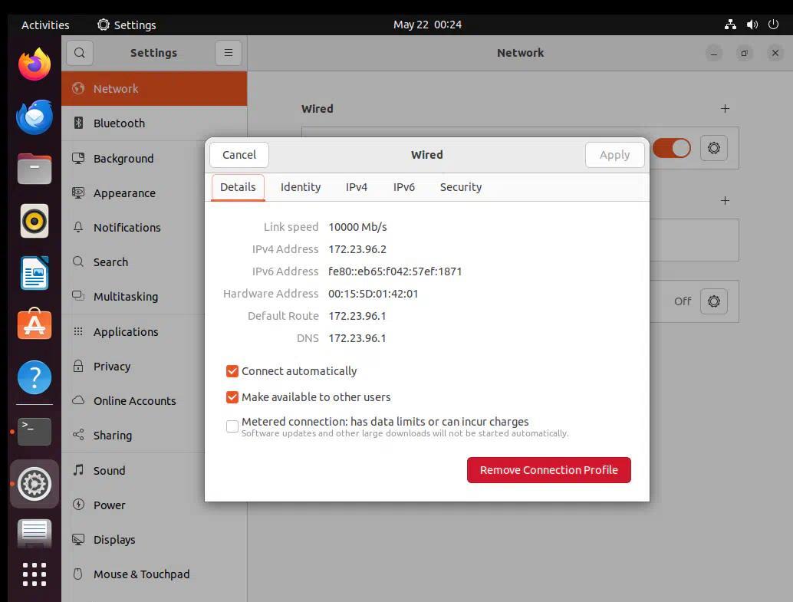The height and width of the screenshot is (602, 793).
Task: Open Displays settings
Action: click(154, 540)
